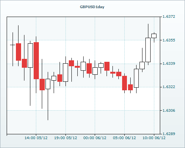Click the 00:00 06/12 time label

(x=95, y=138)
